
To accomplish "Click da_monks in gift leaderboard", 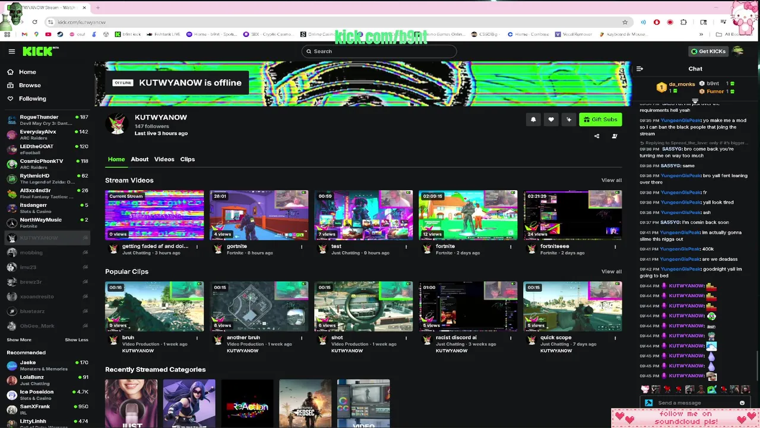I will (x=682, y=84).
